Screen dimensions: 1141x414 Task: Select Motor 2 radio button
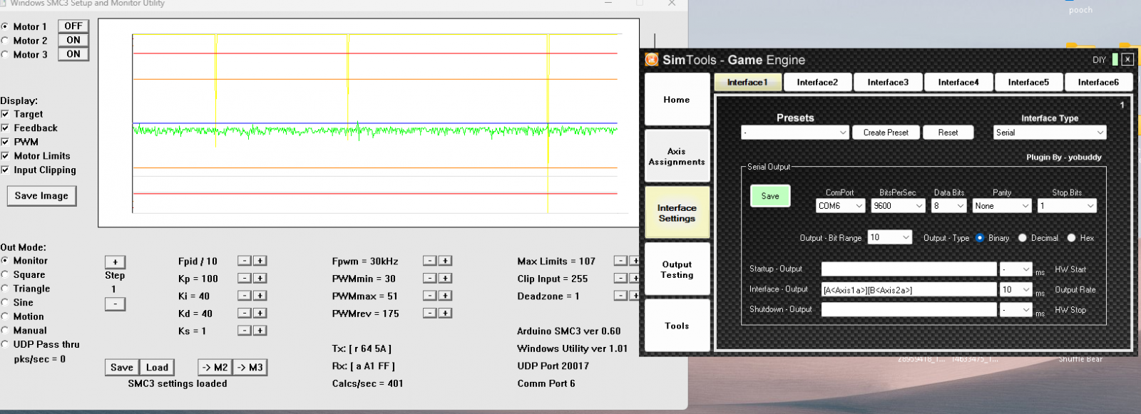(x=5, y=41)
